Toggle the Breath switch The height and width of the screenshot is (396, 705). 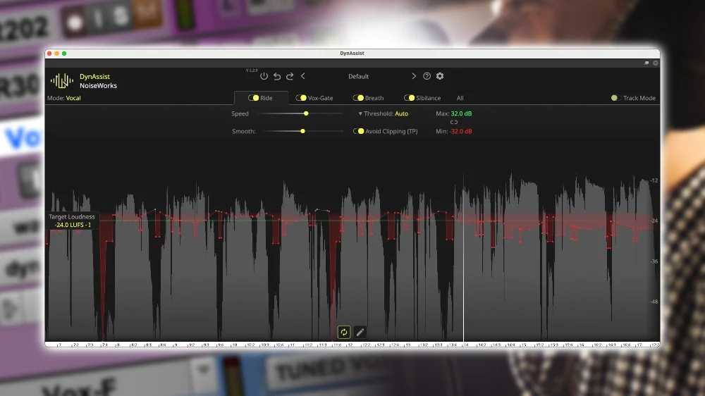(x=358, y=98)
